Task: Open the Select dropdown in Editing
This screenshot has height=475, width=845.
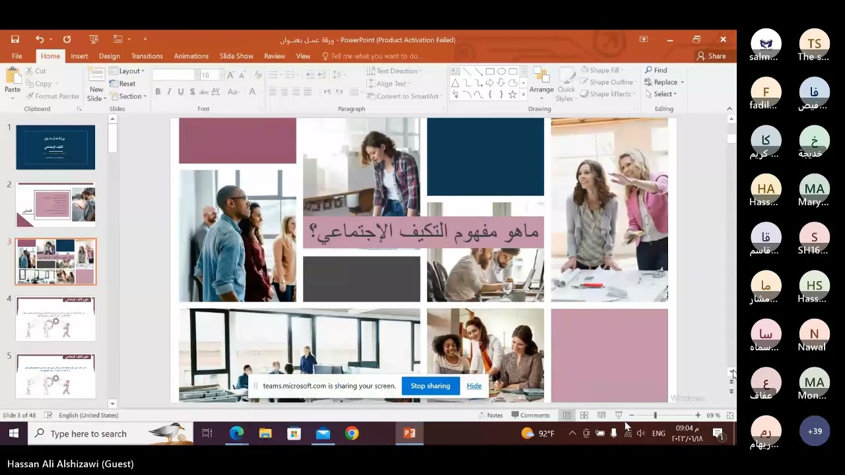Action: (x=661, y=94)
